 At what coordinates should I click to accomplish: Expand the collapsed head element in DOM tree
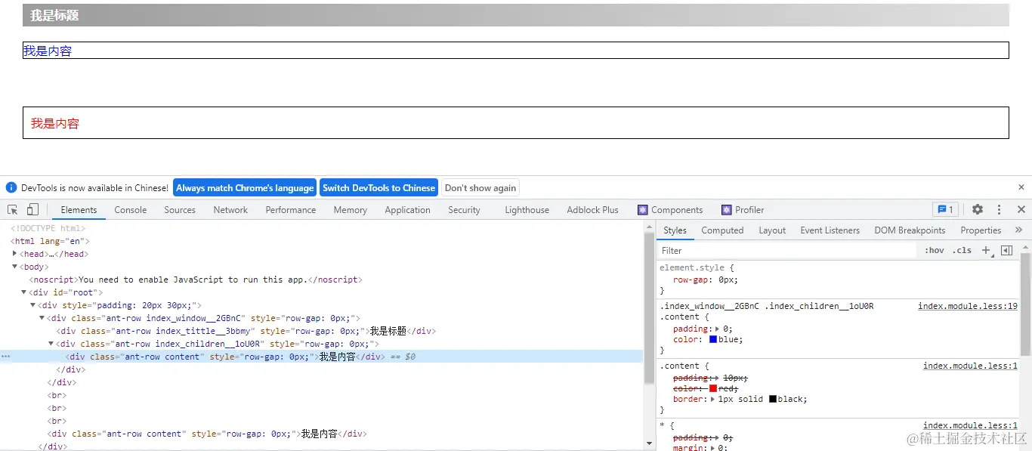coord(16,254)
